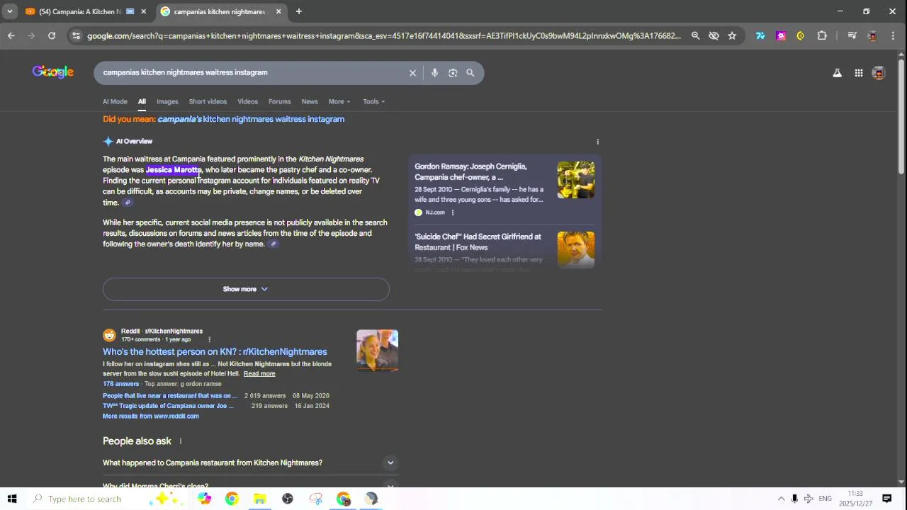The width and height of the screenshot is (907, 510).
Task: Switch to the Short videos tab
Action: 208,101
